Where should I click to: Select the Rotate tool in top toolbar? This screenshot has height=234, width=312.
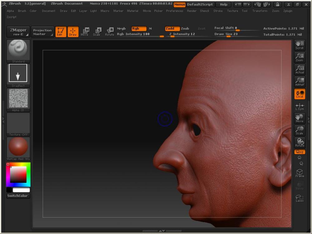click(x=110, y=32)
